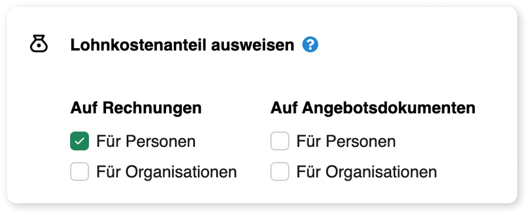This screenshot has height=215, width=529.
Task: Tick Für Organisationen under Auf Angebotsdokumenten
Action: pos(280,172)
